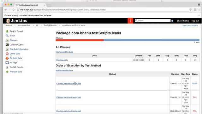202x114 pixels.
Task: Click the No Tags save icon
Action: 7,63
